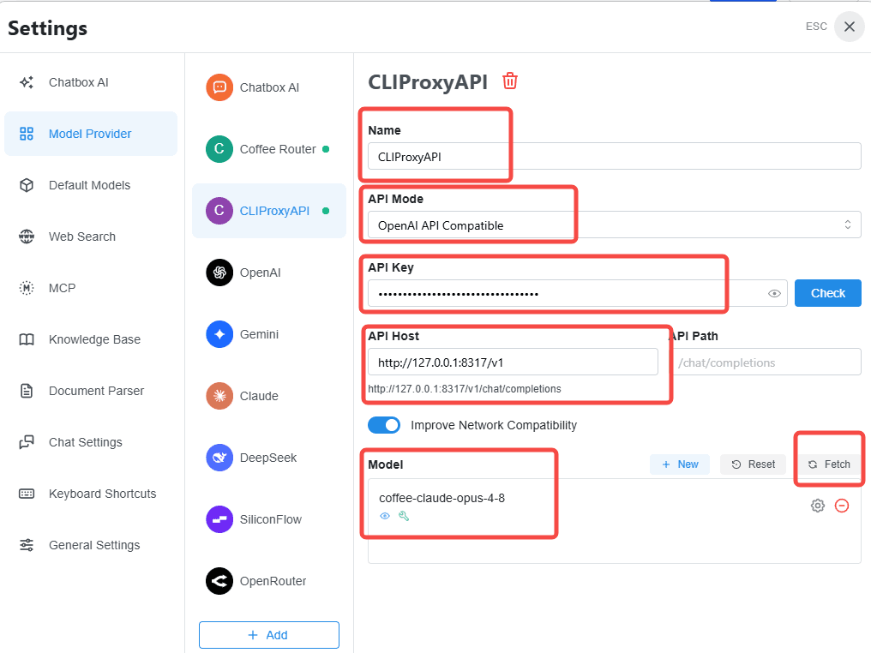871x653 pixels.
Task: Click the purple CLIProxyAPI avatar
Action: (x=219, y=211)
